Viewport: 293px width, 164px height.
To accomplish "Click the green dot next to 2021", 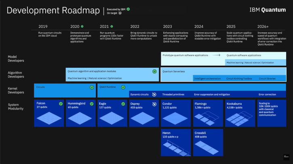I will point(112,27).
